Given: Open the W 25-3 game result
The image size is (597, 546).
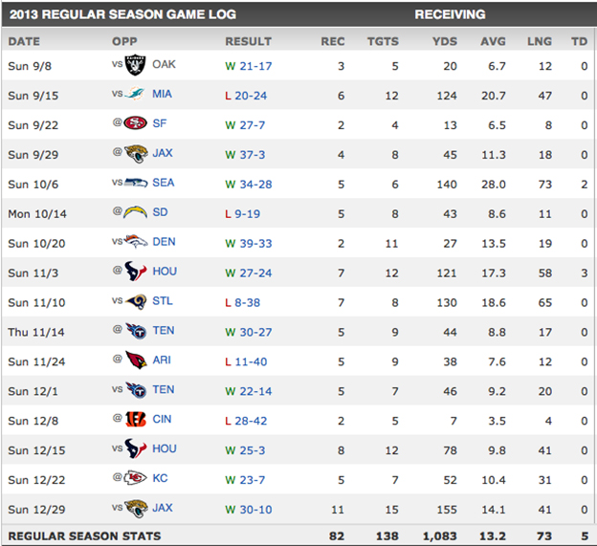Looking at the screenshot, I should pos(245,450).
